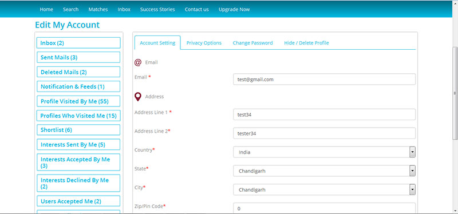Click the Address location pin icon
Image resolution: width=458 pixels, height=214 pixels.
[x=138, y=97]
